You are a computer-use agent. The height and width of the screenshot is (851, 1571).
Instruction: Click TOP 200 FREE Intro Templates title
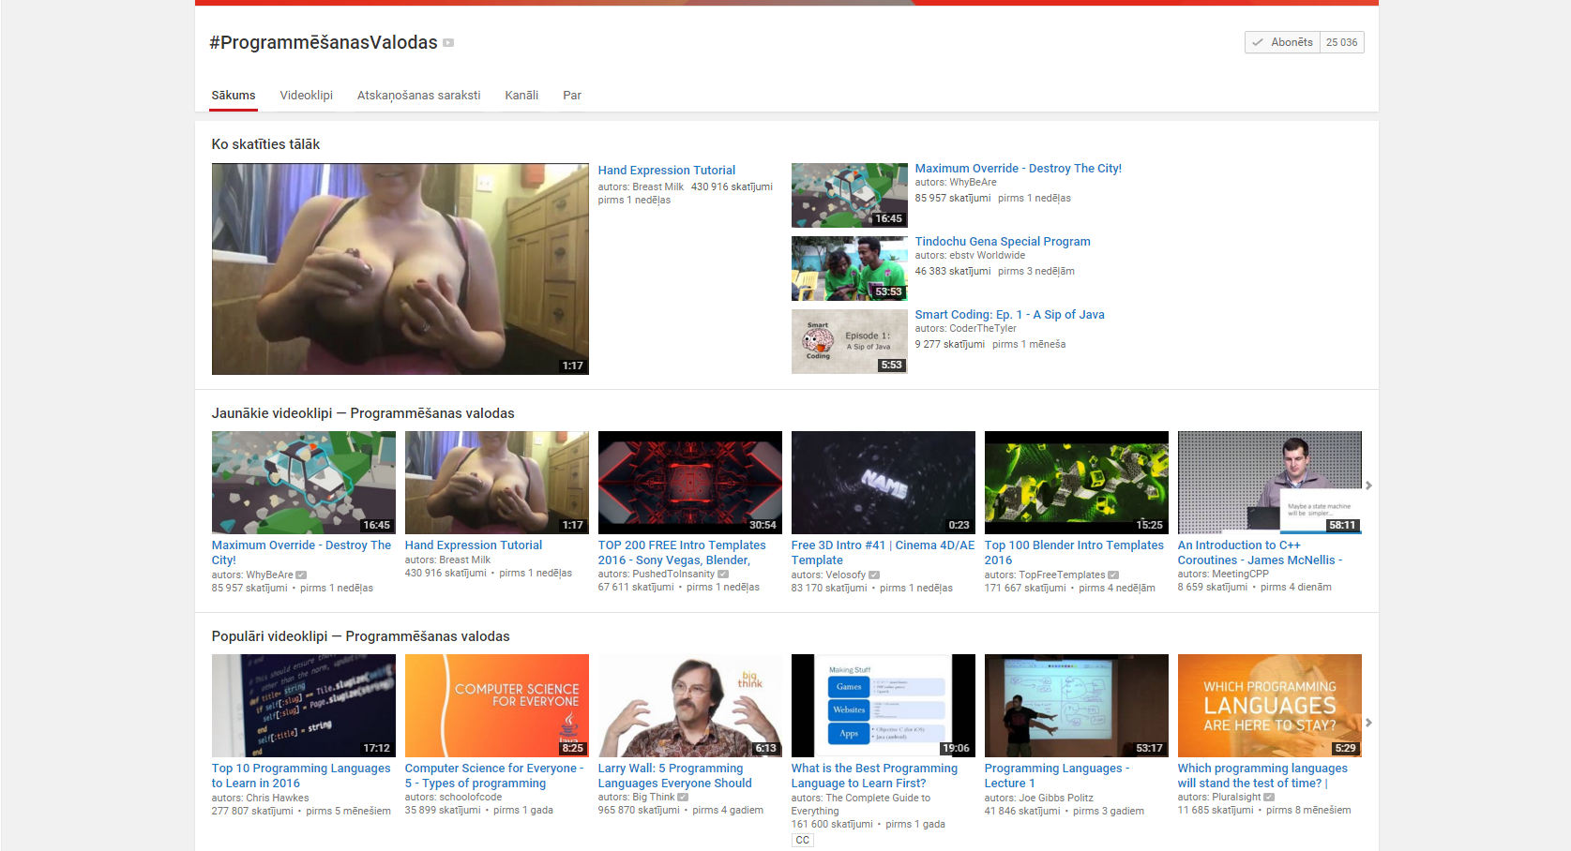point(682,553)
